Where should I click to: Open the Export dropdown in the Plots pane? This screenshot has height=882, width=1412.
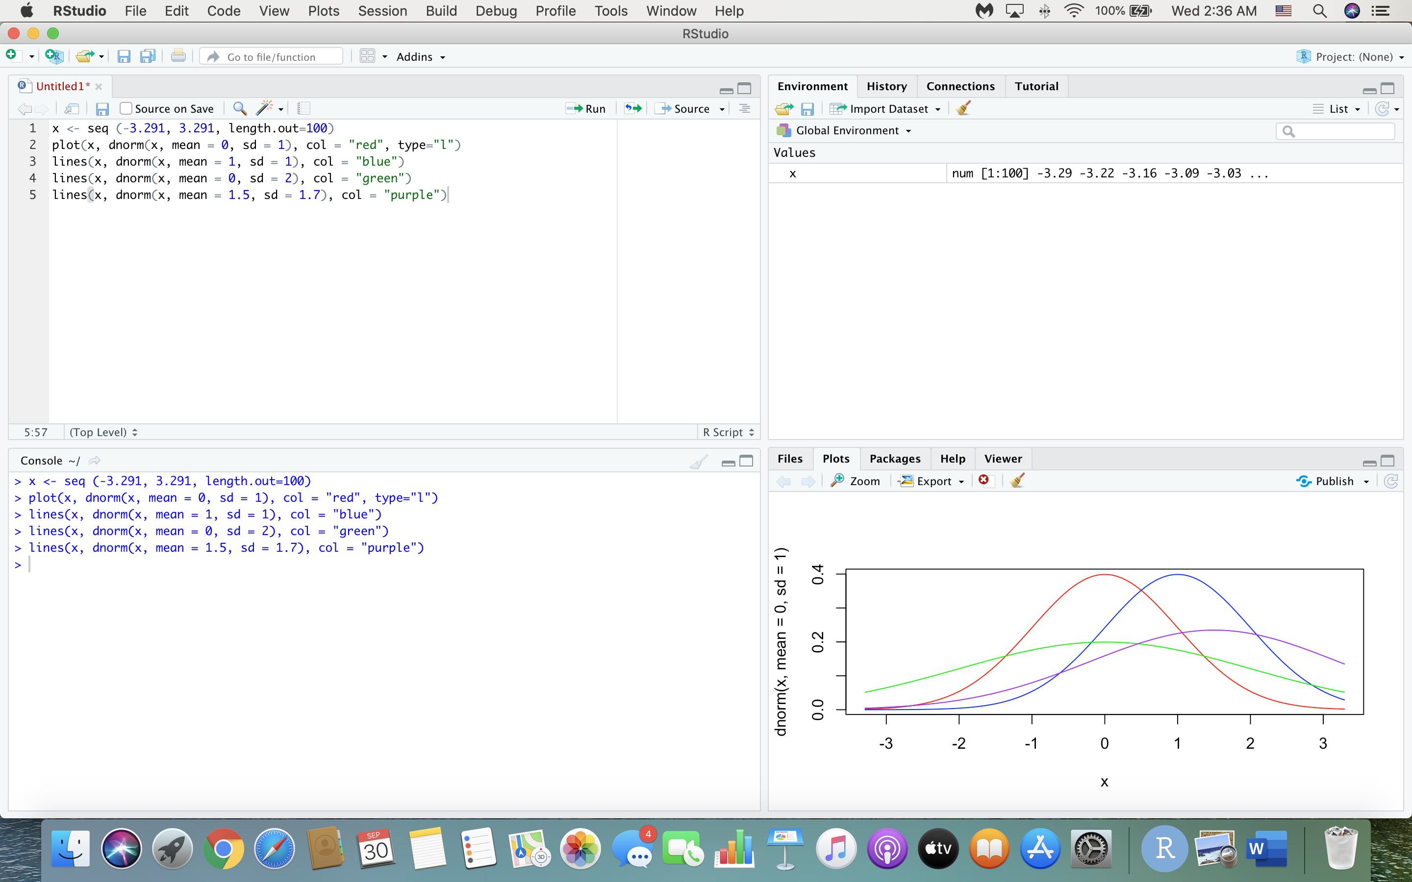[931, 481]
